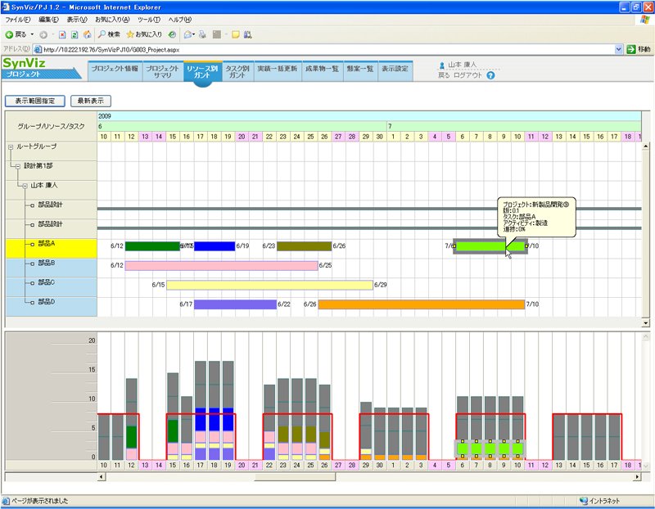Switch to タスク別ガント tab
The image size is (655, 509).
(x=237, y=71)
